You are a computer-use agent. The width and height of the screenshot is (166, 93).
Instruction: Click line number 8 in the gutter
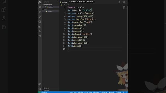(65, 28)
